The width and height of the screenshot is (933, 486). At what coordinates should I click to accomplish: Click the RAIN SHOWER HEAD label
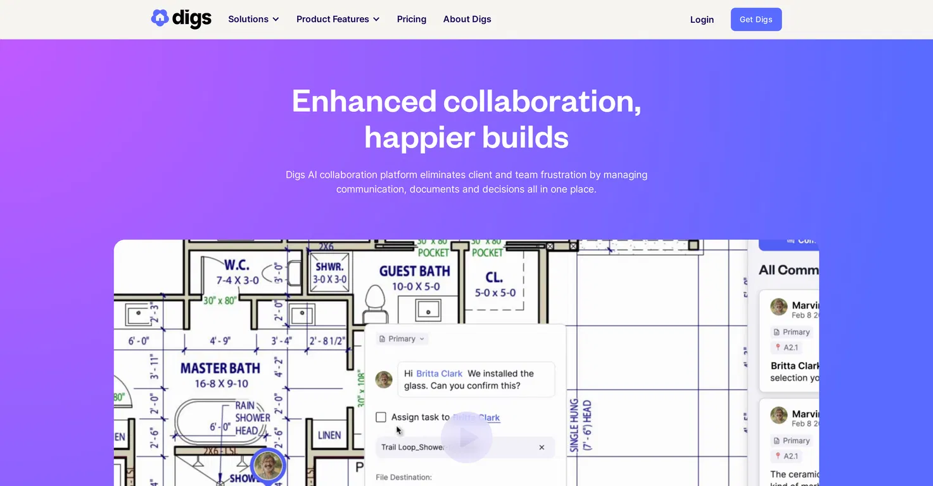(x=253, y=418)
